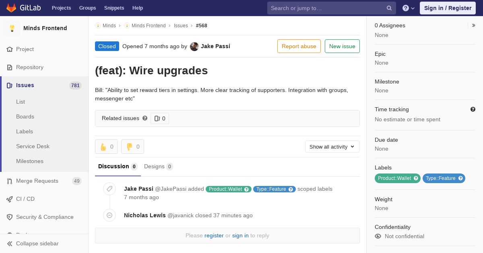Click the Security & Compliance shield icon

10,217
